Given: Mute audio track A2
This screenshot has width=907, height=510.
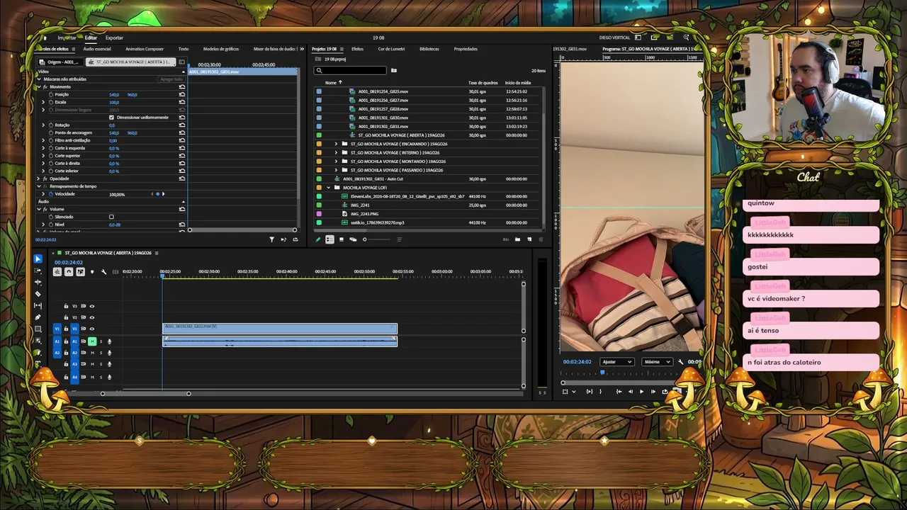Looking at the screenshot, I should pyautogui.click(x=92, y=353).
